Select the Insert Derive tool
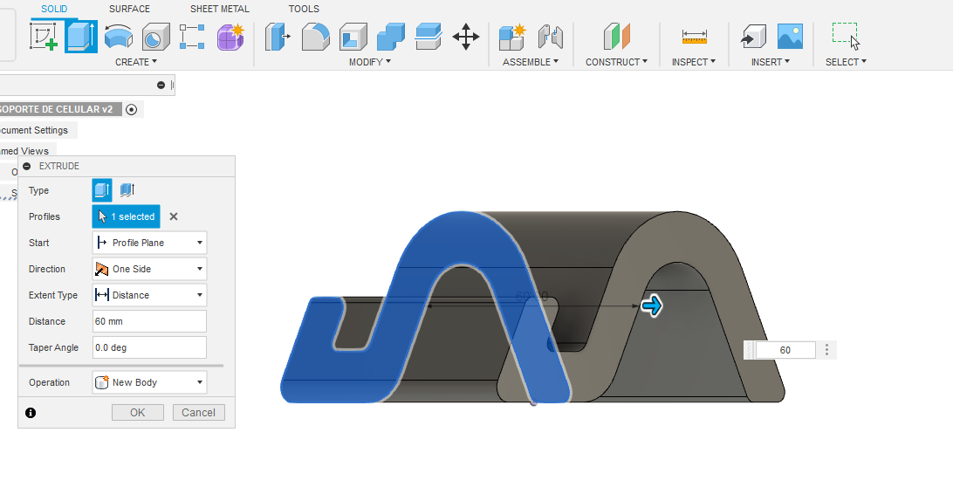The height and width of the screenshot is (501, 953). click(x=754, y=37)
